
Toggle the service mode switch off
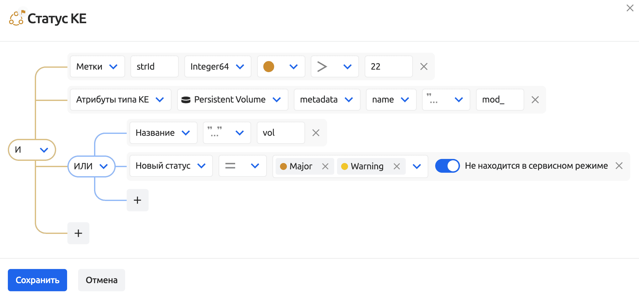(447, 166)
